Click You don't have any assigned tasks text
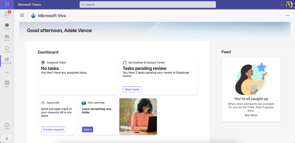Screen dimensions: 295x143 [x=64, y=72]
